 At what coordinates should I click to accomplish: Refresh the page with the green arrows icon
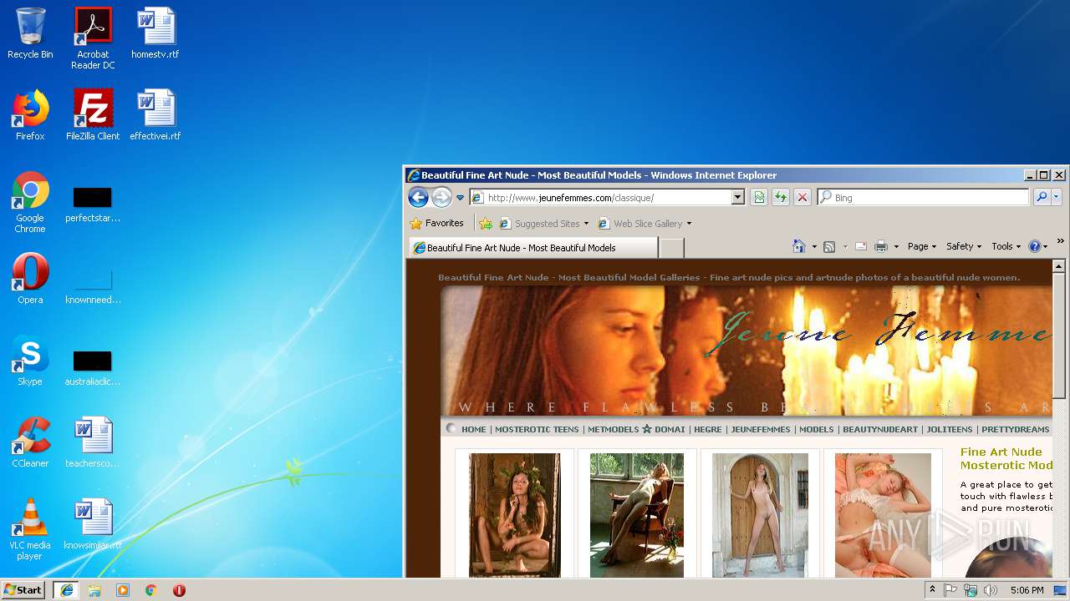(x=780, y=198)
